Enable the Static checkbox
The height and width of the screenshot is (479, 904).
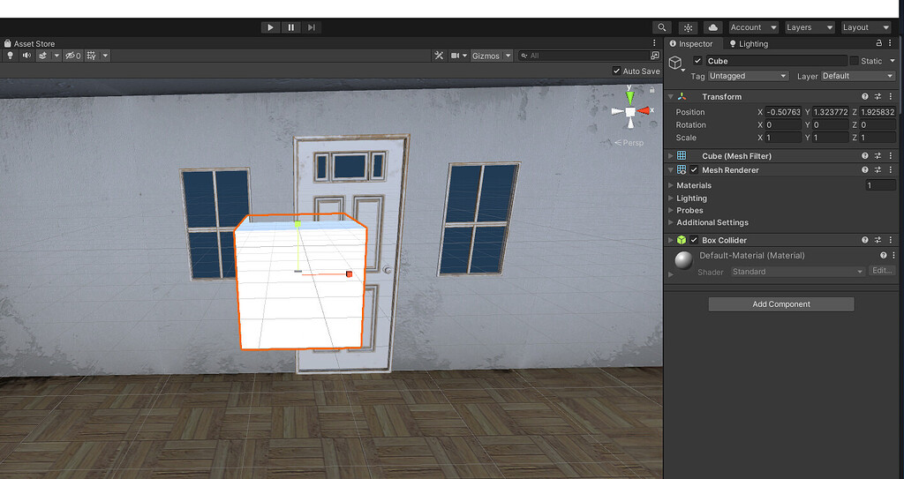point(854,61)
